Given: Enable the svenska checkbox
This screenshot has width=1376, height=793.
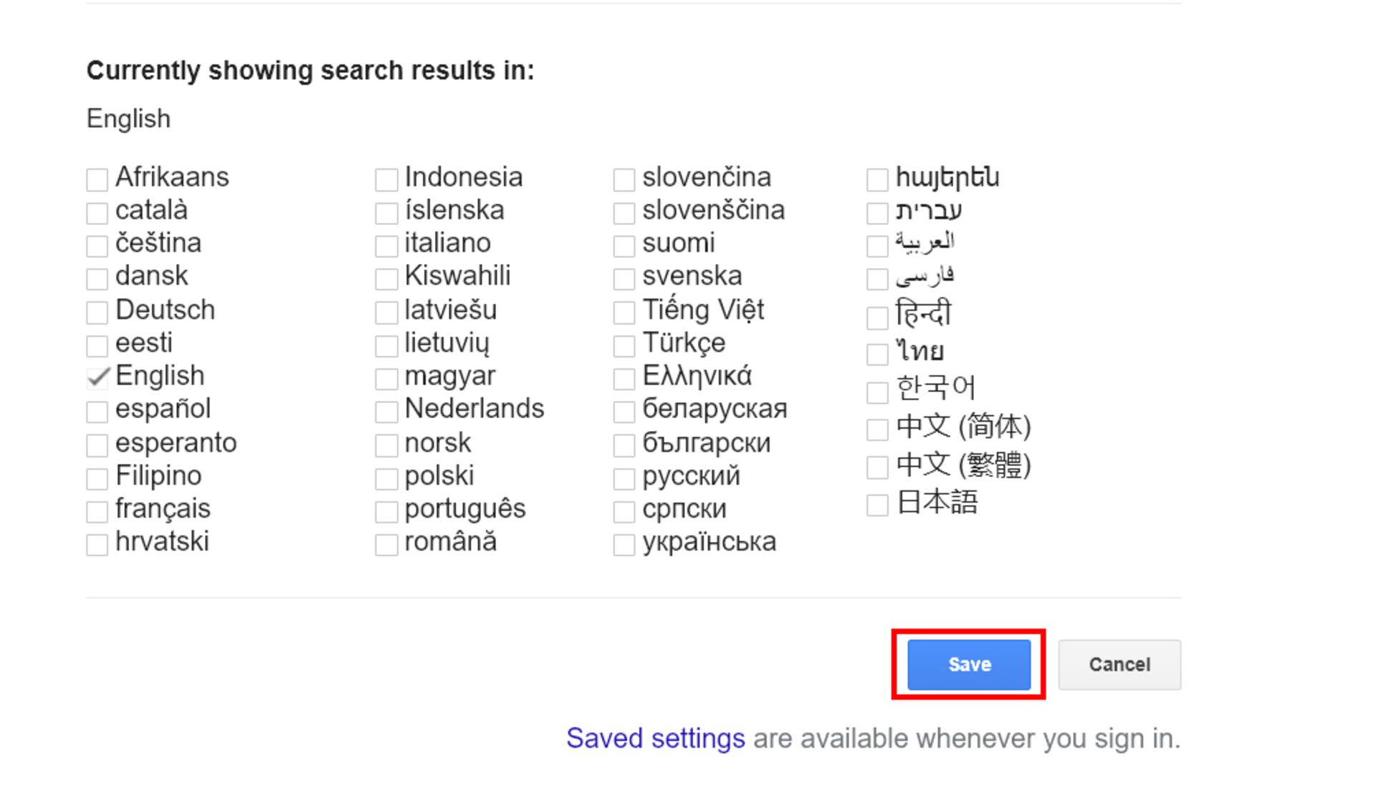Looking at the screenshot, I should click(x=624, y=278).
